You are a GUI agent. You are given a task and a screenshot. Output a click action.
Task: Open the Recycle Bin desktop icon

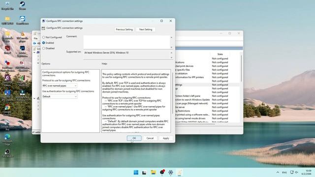click(7, 5)
